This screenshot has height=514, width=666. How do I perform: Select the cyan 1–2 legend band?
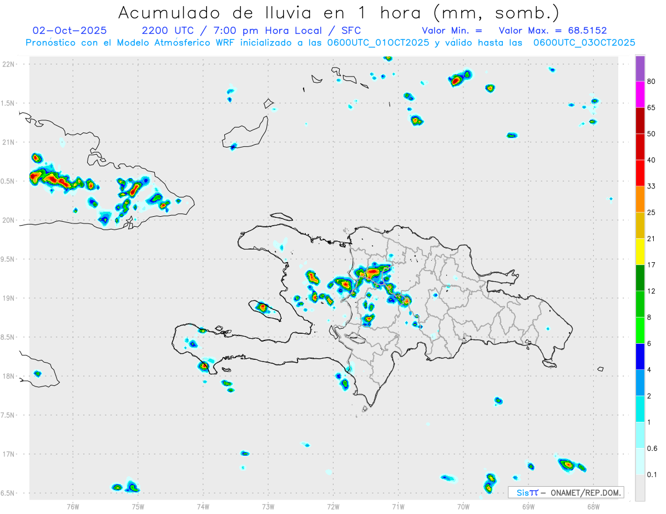[x=640, y=408]
